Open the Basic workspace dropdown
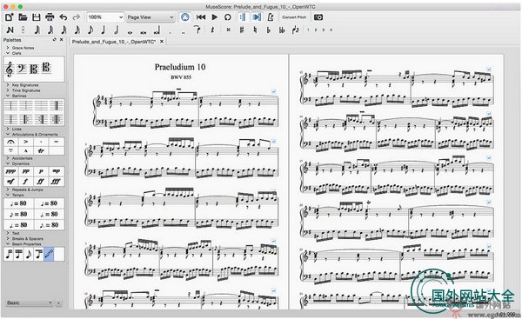 coord(30,302)
